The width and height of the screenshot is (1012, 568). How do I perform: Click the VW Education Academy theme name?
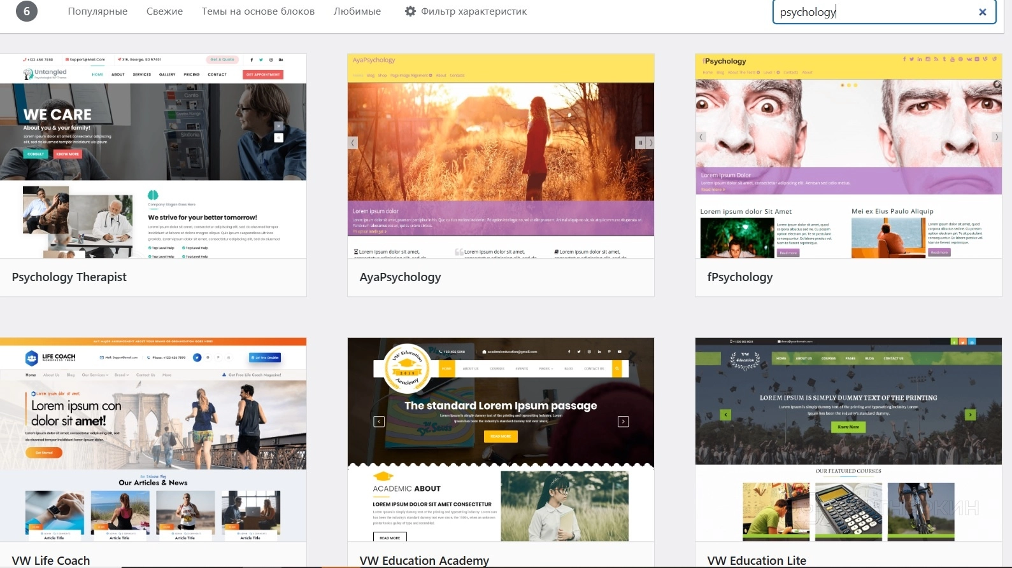pos(424,560)
